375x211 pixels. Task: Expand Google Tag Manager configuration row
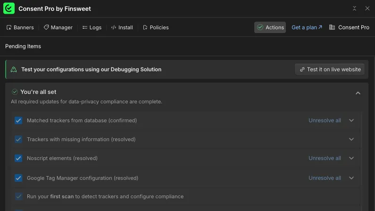351,178
